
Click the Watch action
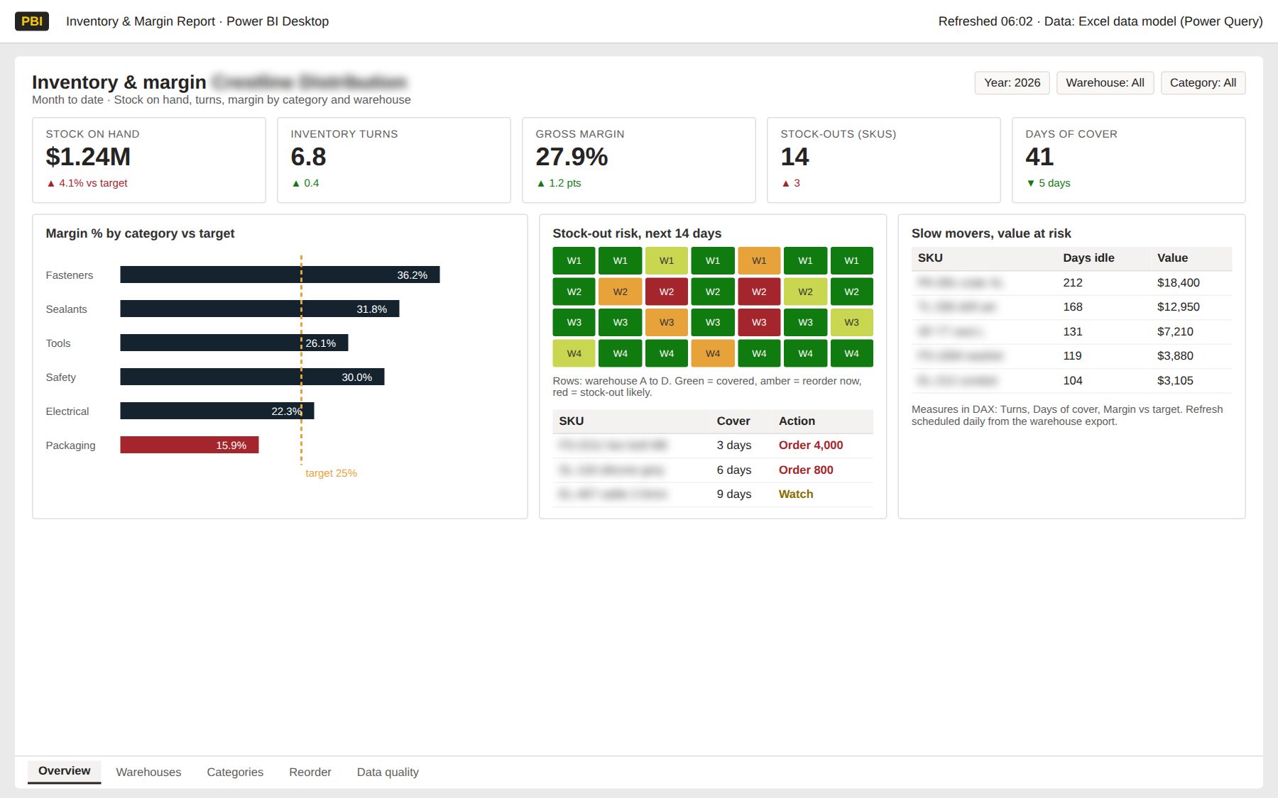click(x=796, y=494)
